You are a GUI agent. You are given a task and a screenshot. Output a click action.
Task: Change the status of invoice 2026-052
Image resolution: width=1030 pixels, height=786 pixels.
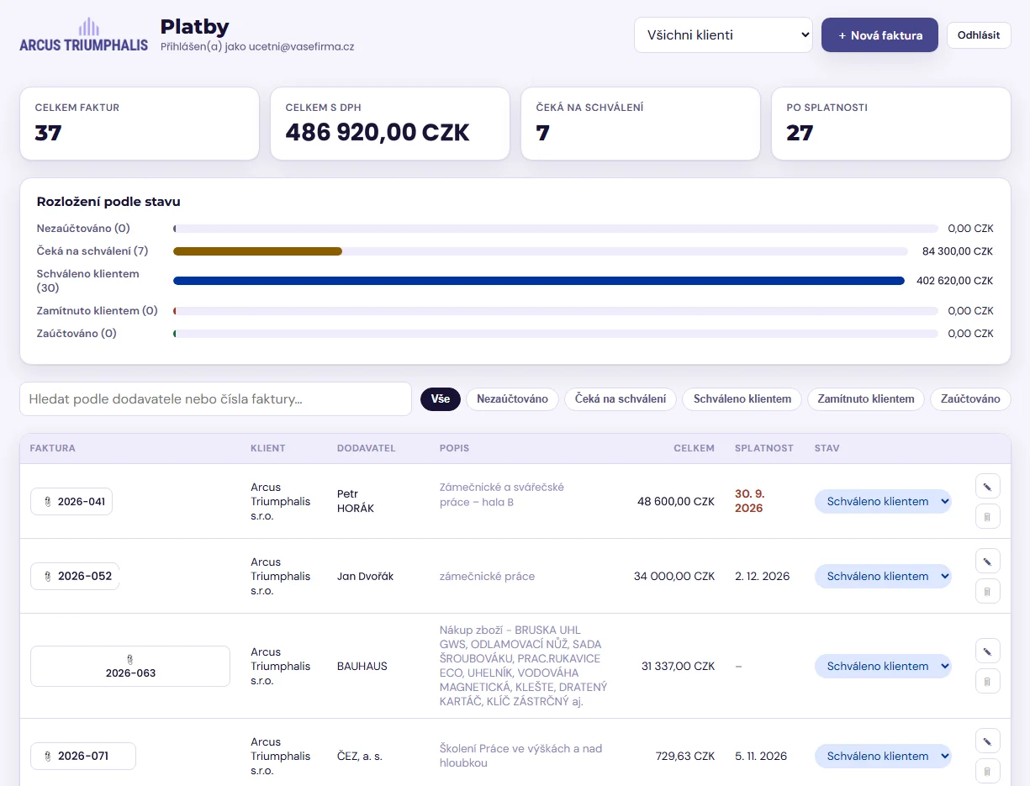(883, 577)
